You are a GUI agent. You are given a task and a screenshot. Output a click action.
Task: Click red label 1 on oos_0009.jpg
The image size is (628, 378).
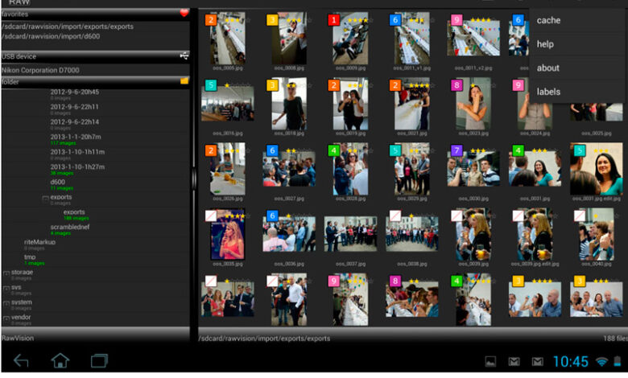coord(334,19)
